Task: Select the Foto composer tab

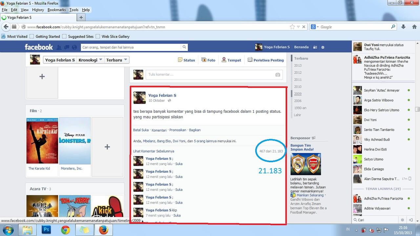Action: click(208, 60)
